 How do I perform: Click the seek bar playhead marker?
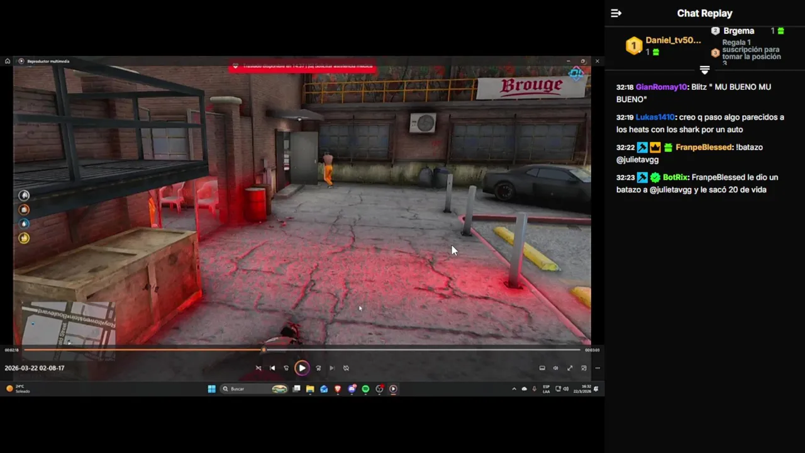264,350
